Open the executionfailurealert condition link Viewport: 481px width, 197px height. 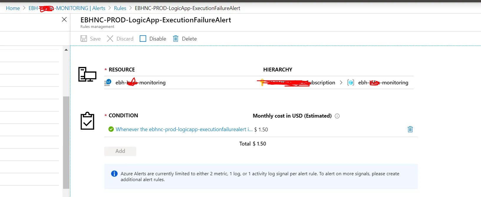coord(184,129)
